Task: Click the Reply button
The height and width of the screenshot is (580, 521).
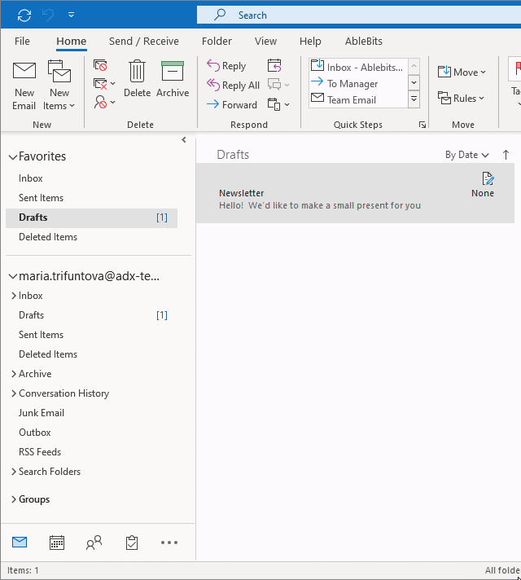Action: [x=226, y=66]
